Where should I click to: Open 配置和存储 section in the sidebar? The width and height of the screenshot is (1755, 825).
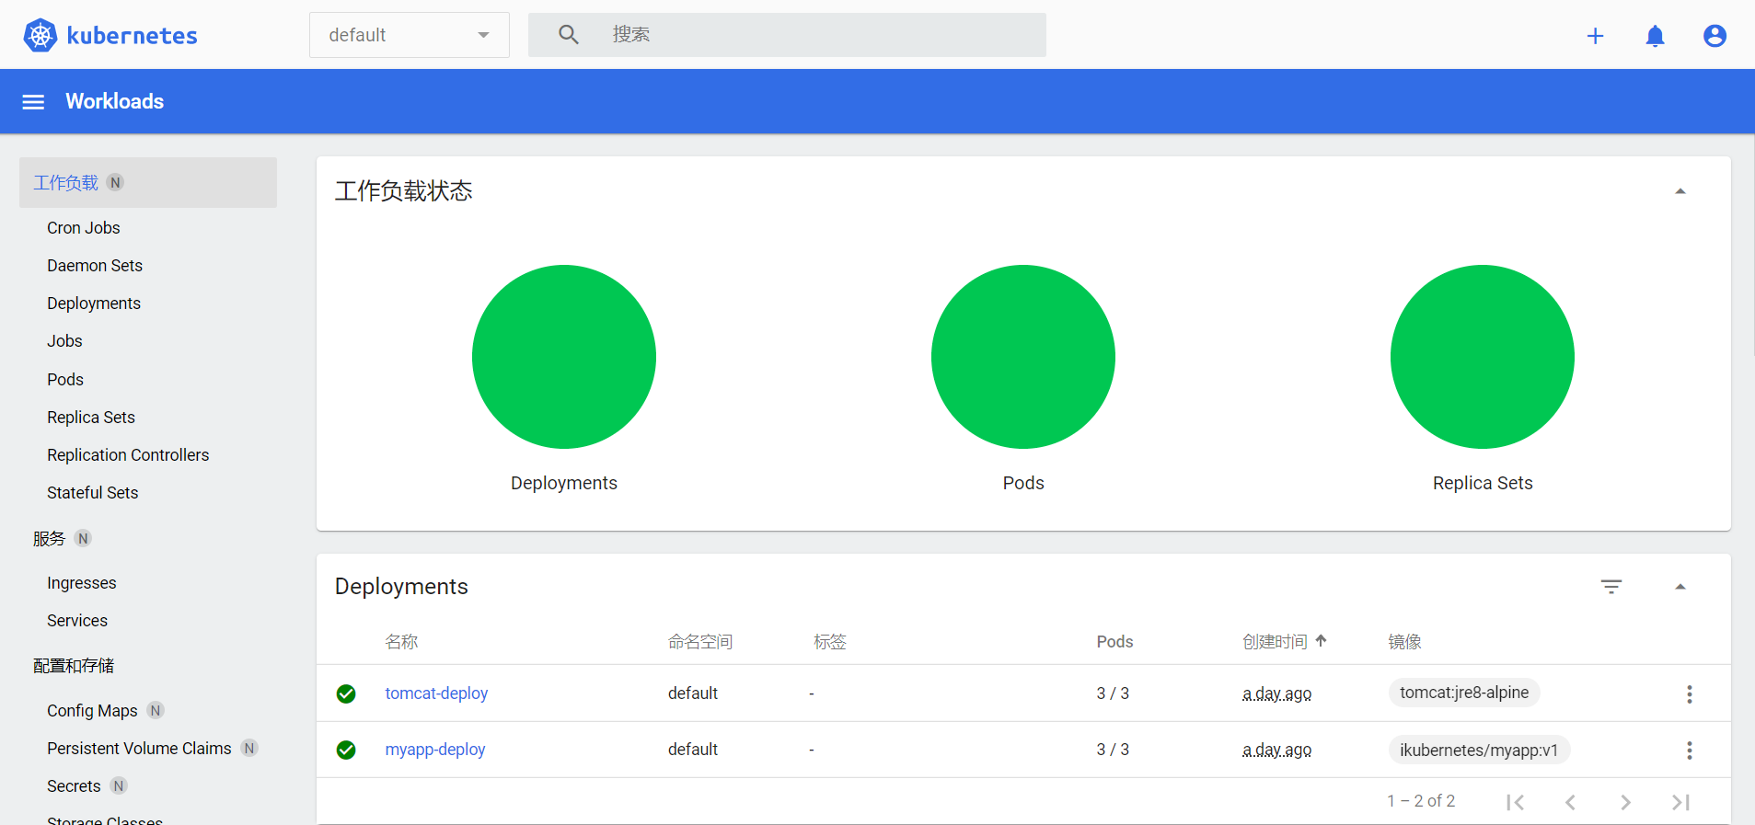click(74, 666)
